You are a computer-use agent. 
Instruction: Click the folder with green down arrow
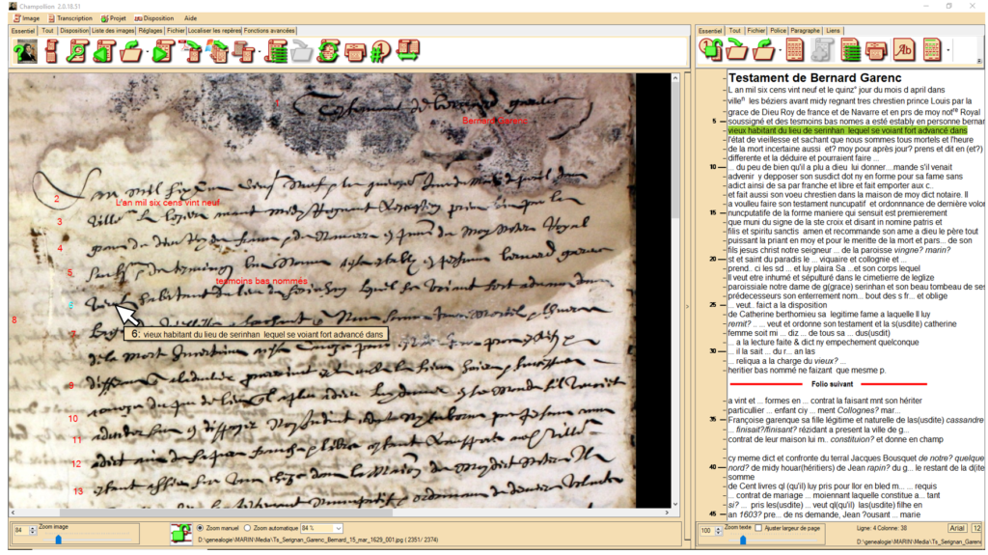coord(737,49)
